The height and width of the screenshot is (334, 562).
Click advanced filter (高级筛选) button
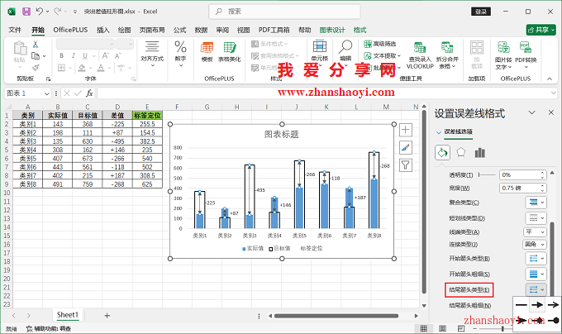pos(380,44)
